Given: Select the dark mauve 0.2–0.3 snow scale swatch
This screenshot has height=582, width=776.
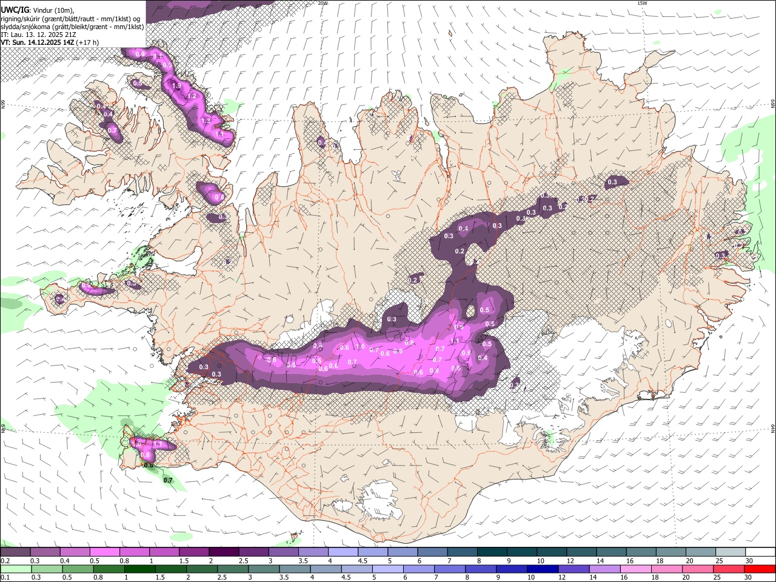Looking at the screenshot, I should (15, 552).
